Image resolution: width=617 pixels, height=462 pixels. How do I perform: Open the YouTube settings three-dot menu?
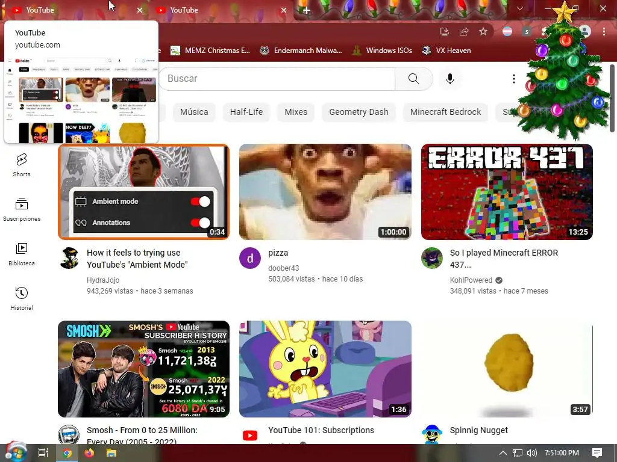click(x=513, y=79)
